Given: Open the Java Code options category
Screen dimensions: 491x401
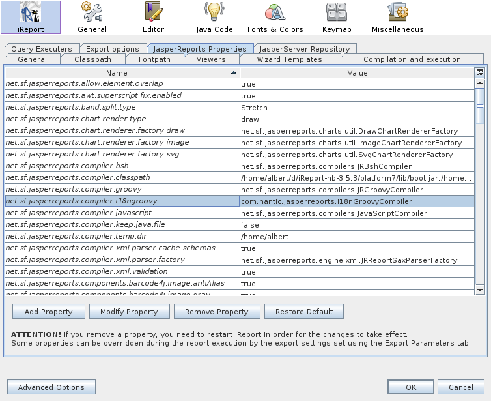Looking at the screenshot, I should point(214,17).
